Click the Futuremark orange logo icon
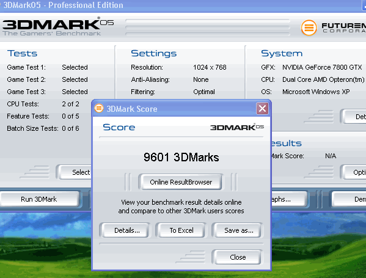 pyautogui.click(x=309, y=27)
